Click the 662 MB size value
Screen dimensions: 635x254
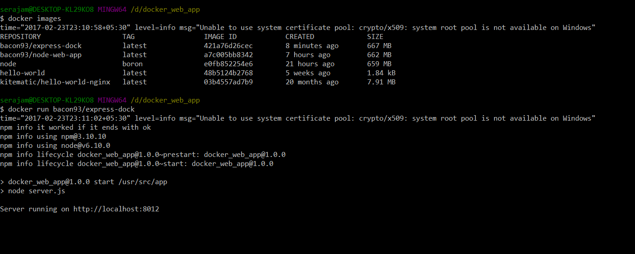(x=379, y=55)
